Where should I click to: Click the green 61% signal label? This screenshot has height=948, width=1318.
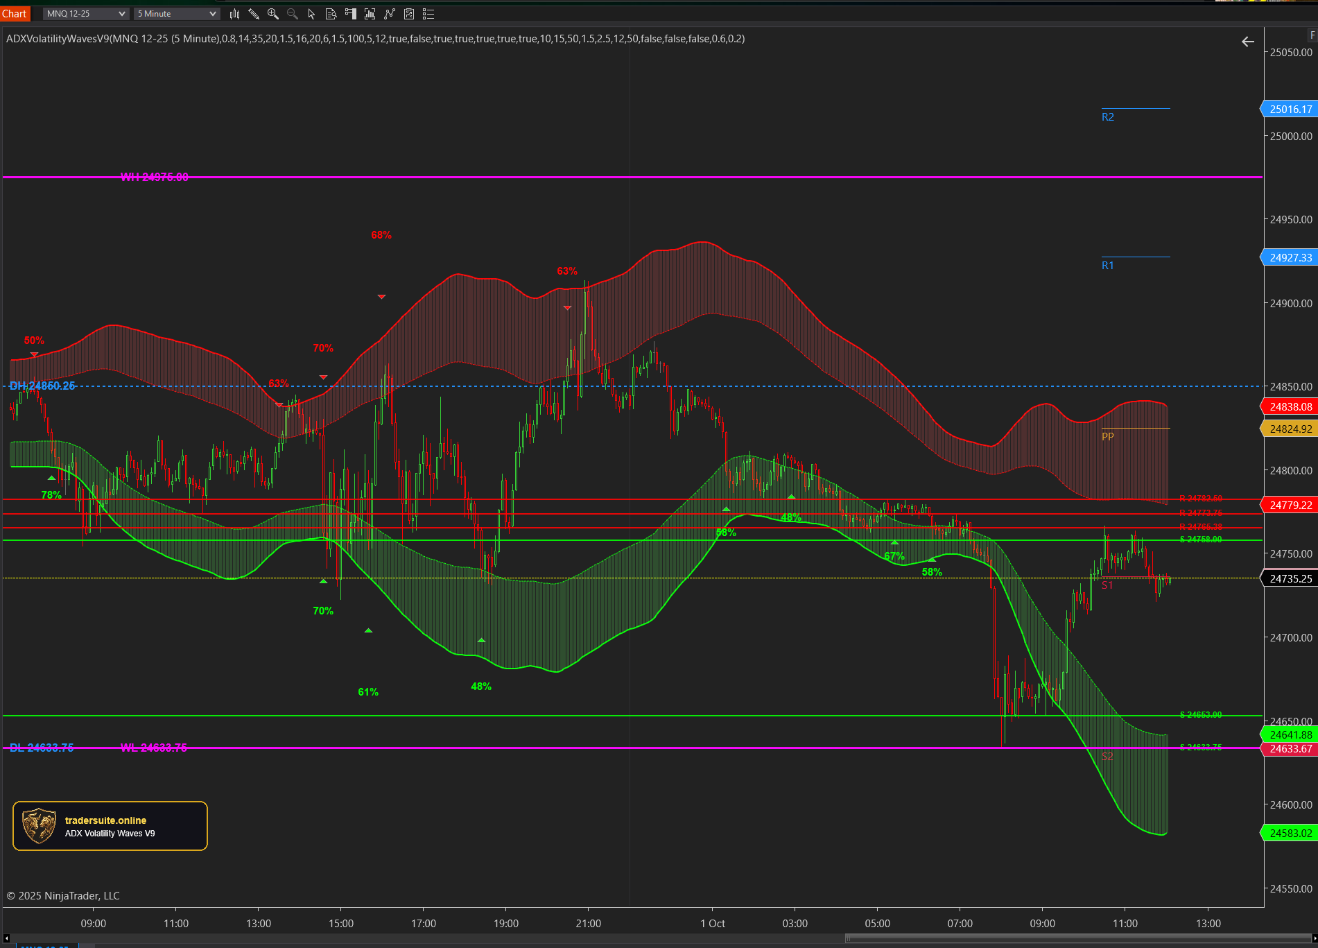(368, 692)
